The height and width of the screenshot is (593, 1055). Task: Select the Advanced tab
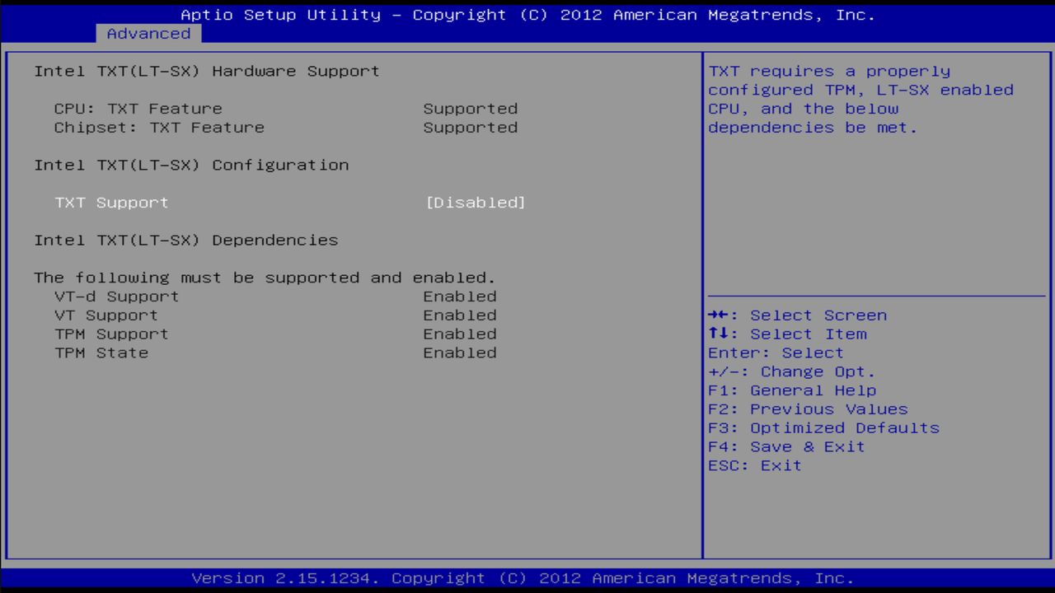coord(148,34)
